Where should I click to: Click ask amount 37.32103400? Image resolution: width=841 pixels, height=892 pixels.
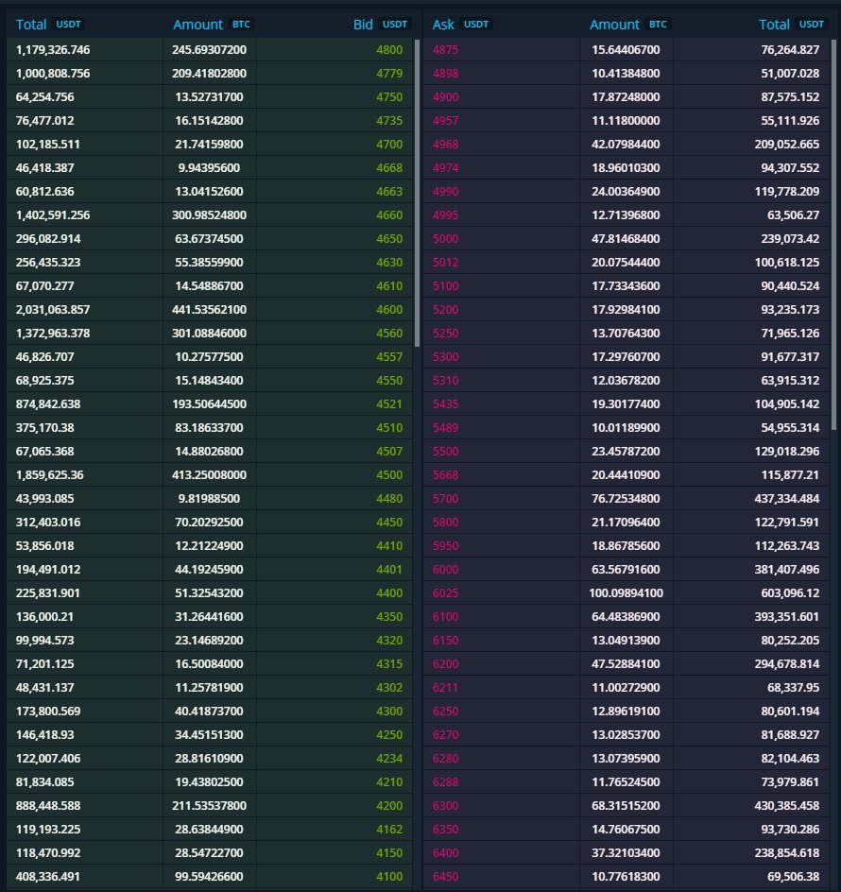click(x=626, y=852)
